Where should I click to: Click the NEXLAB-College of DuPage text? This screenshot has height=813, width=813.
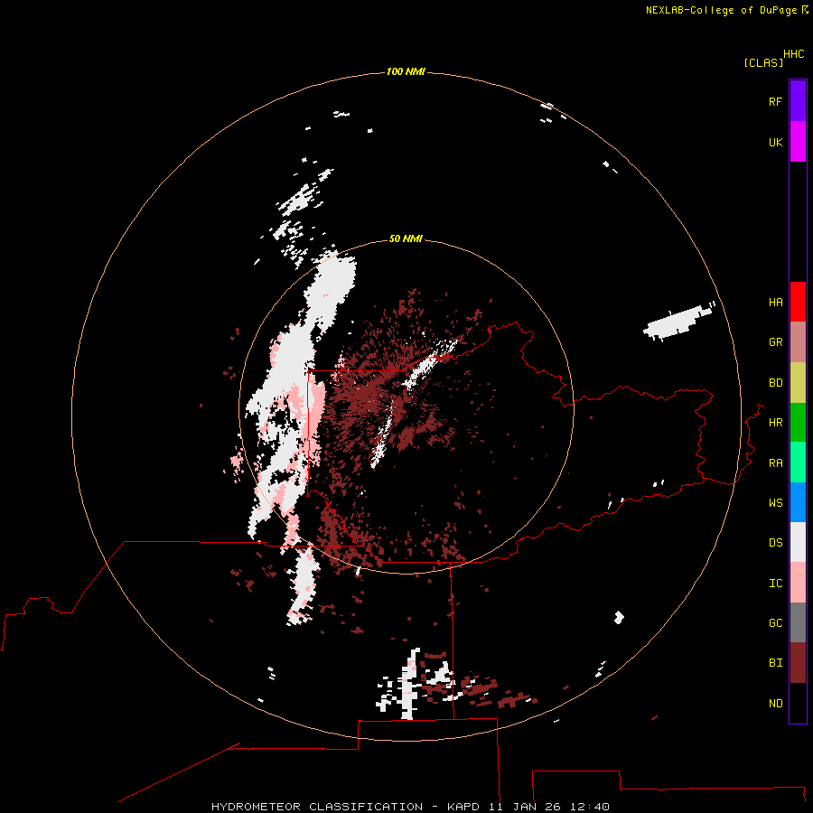[x=721, y=10]
